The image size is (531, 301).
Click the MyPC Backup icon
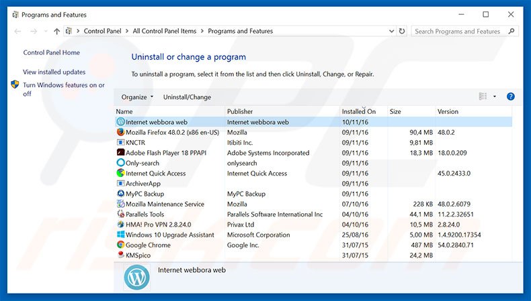(x=120, y=193)
